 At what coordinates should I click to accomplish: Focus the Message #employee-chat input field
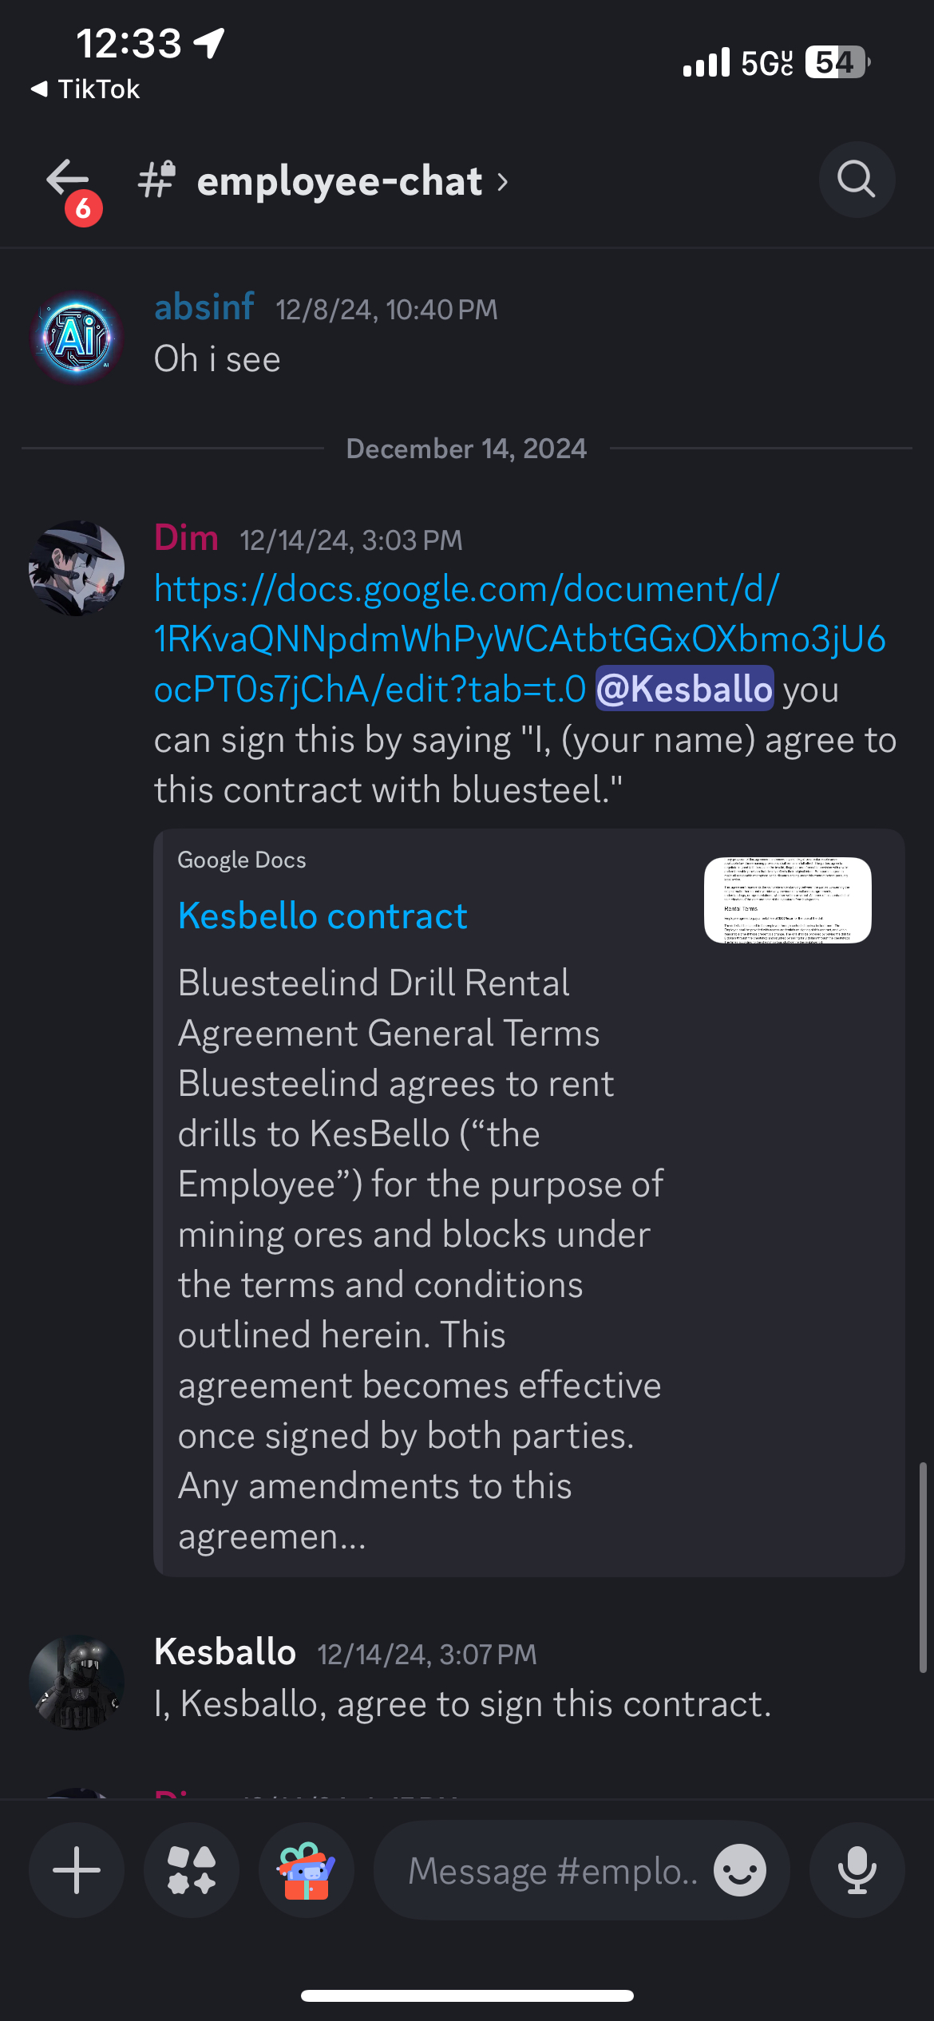[552, 1870]
